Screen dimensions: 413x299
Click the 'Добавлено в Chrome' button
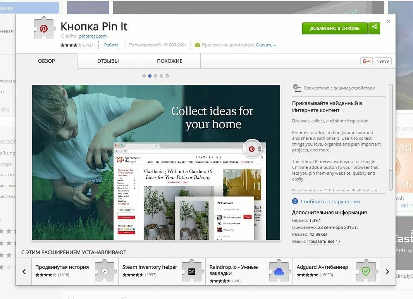click(334, 28)
